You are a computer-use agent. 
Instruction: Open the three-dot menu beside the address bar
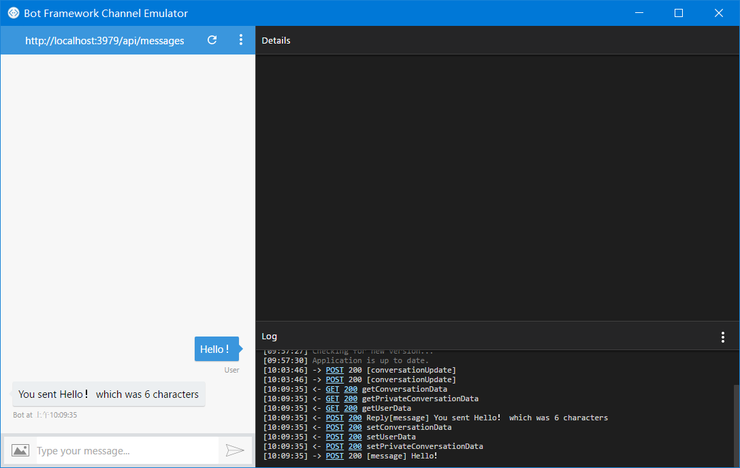(241, 40)
